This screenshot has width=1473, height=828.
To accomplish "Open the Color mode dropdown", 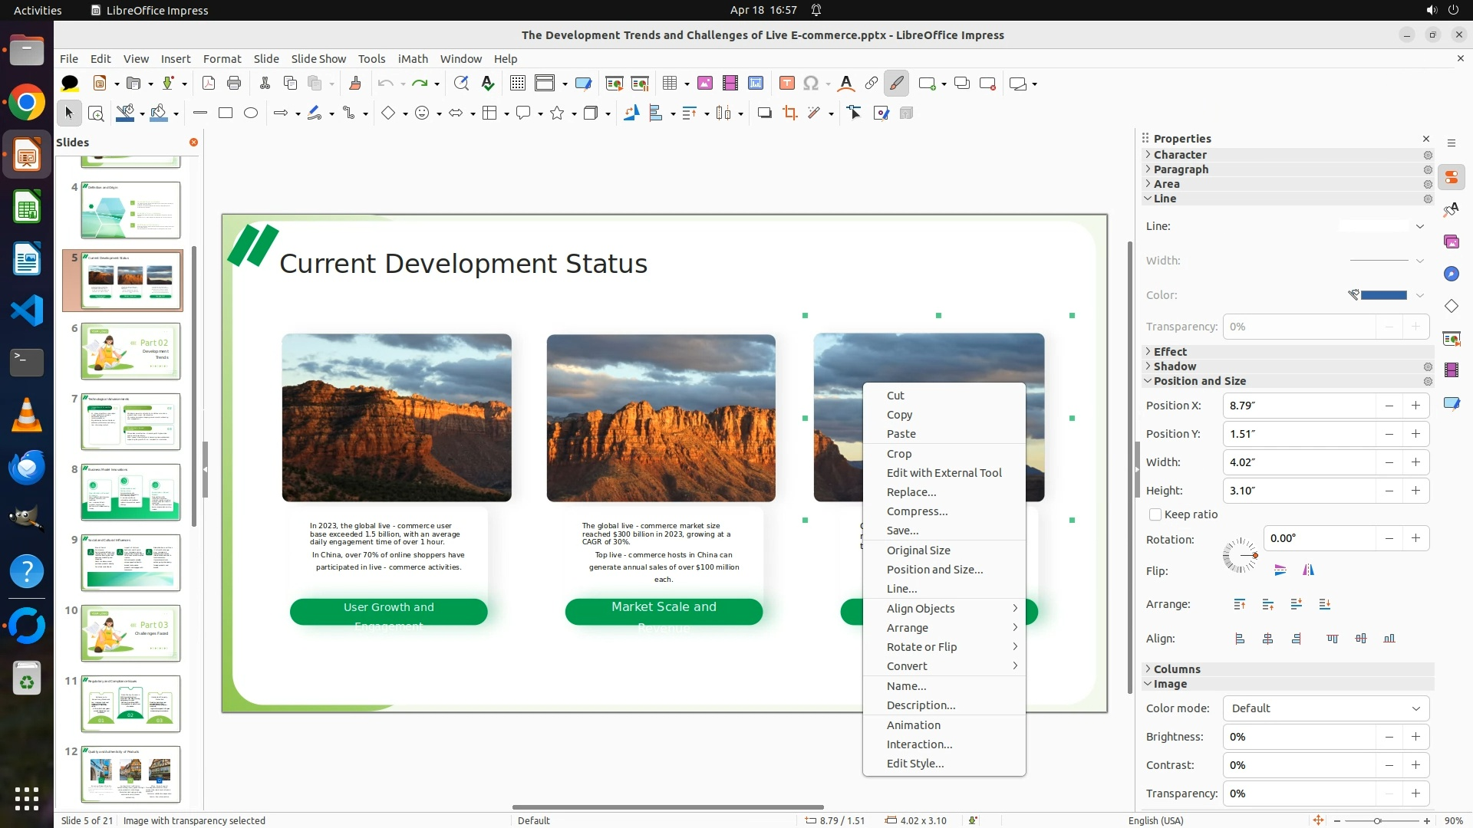I will tap(1326, 708).
